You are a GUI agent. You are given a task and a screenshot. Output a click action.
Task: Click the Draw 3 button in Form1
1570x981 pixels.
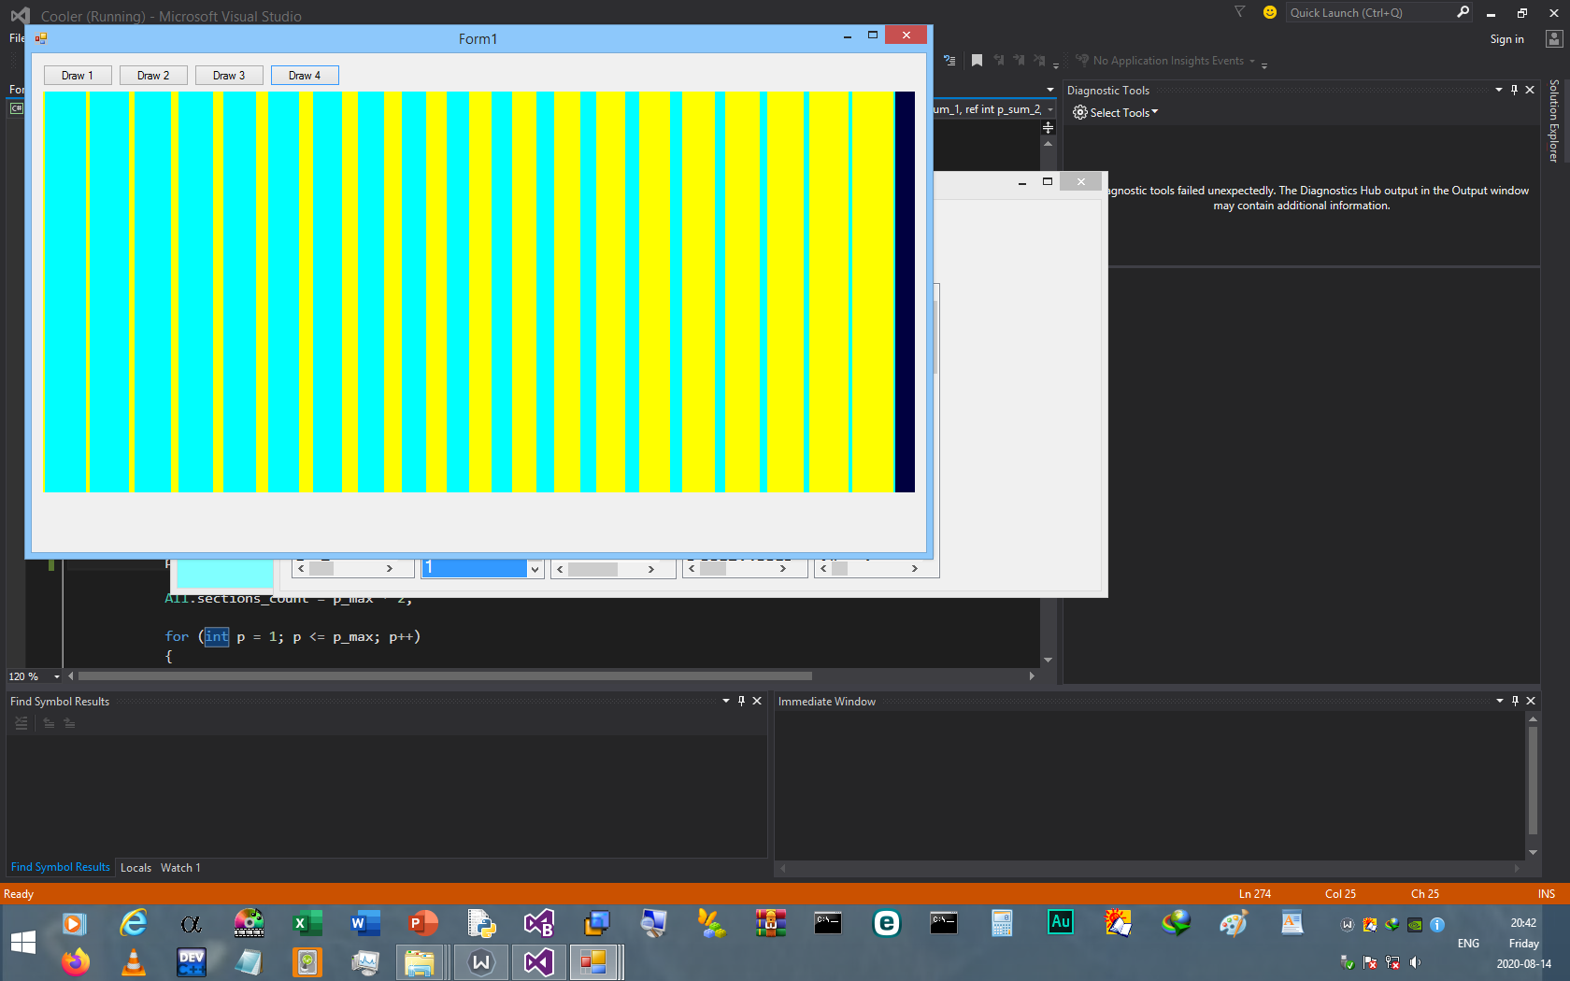click(x=229, y=76)
